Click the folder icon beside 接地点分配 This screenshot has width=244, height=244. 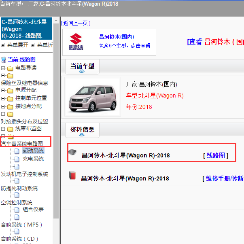(x=10, y=106)
